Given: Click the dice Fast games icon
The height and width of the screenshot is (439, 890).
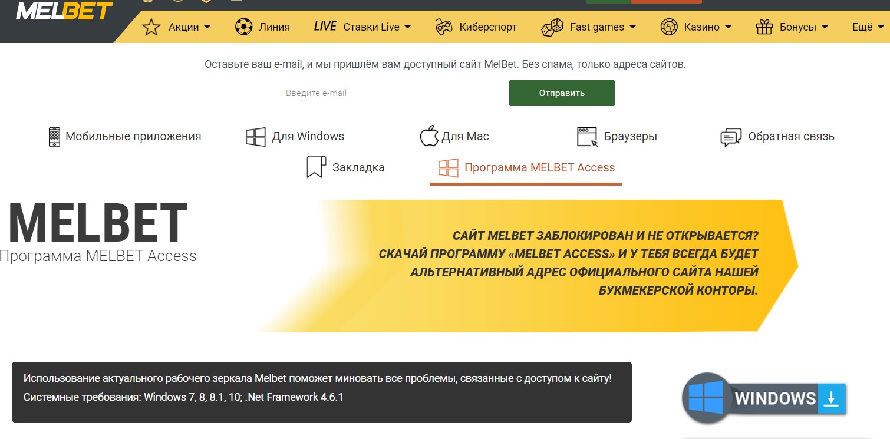Looking at the screenshot, I should point(552,27).
